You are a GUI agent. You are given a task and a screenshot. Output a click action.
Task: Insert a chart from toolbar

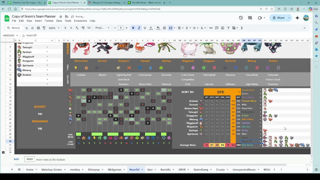[x=222, y=28]
